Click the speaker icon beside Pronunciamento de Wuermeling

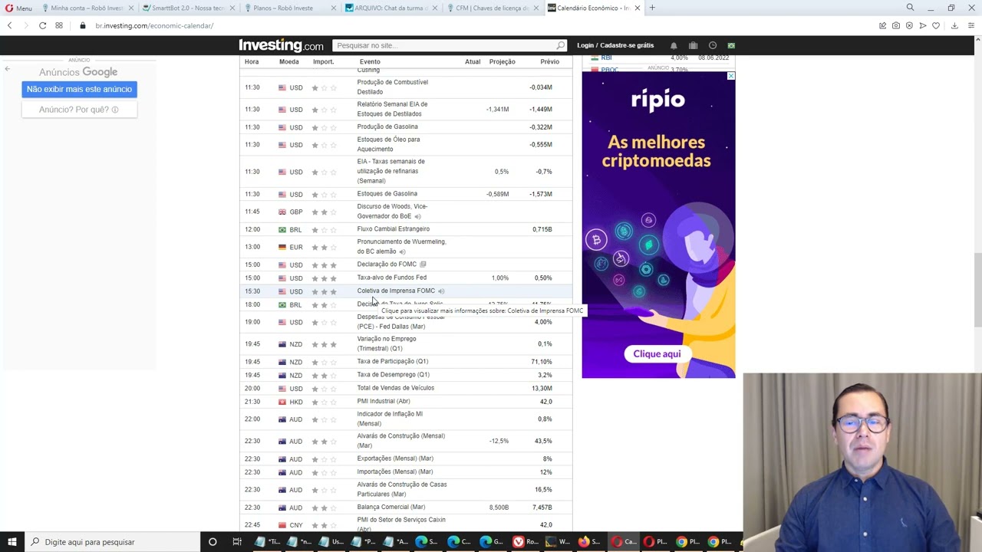[x=402, y=251]
